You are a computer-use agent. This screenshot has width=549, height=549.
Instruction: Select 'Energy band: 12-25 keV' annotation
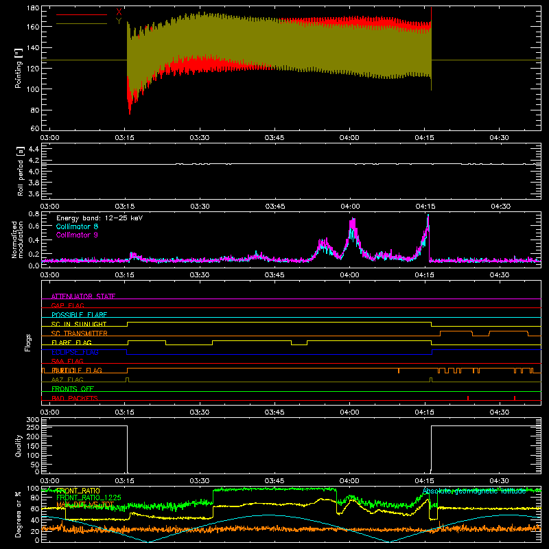100,218
